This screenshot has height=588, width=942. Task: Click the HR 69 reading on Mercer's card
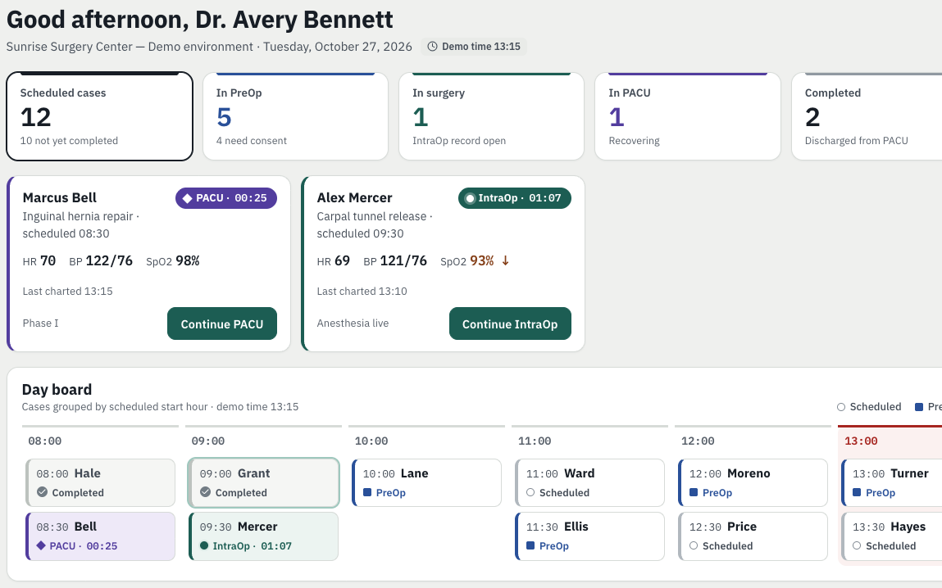pyautogui.click(x=334, y=261)
